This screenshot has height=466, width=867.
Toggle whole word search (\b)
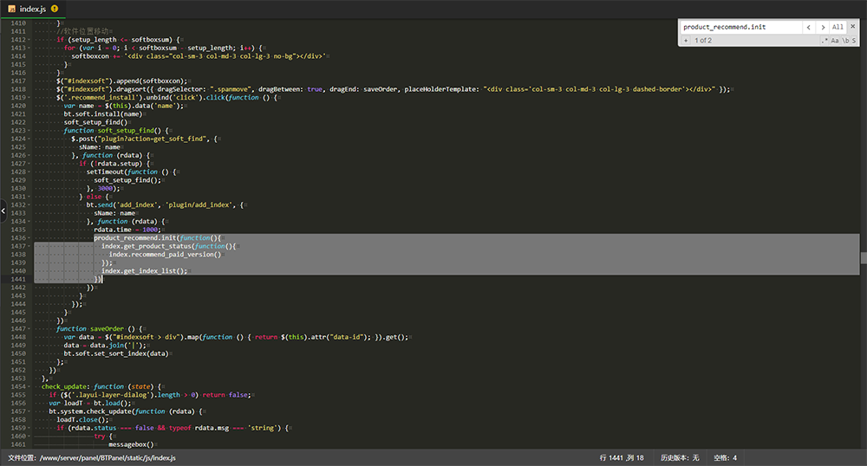[845, 40]
